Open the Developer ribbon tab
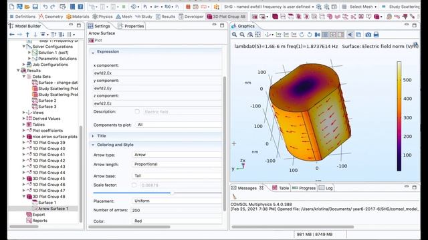Image resolution: width=428 pixels, height=240 pixels. pyautogui.click(x=191, y=17)
